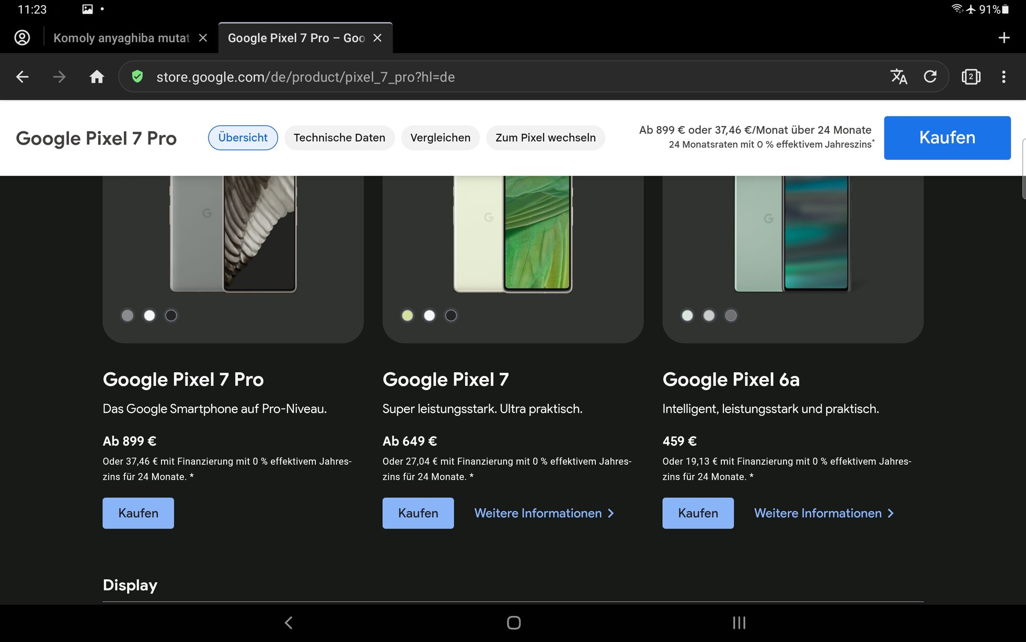1026x642 pixels.
Task: Reload the page
Action: (x=930, y=77)
